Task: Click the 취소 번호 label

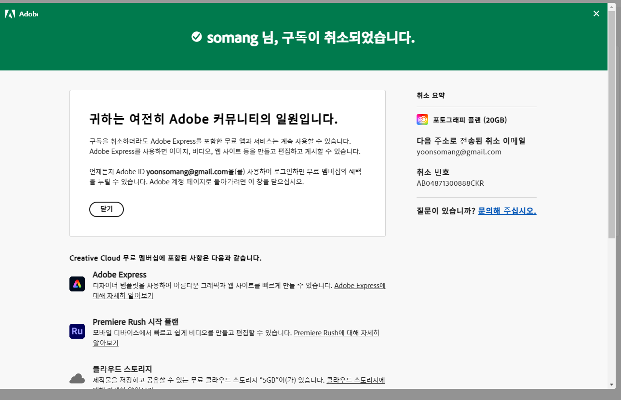Action: coord(433,172)
